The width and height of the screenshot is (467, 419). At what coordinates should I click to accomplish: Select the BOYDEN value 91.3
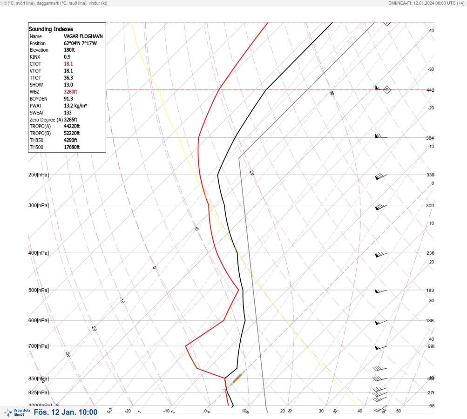click(x=68, y=99)
